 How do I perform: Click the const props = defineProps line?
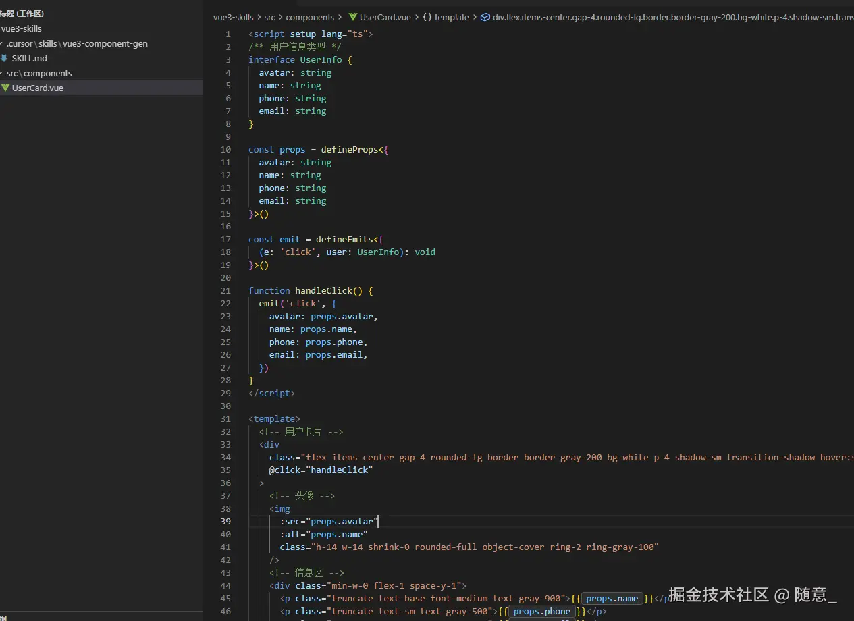coord(319,149)
